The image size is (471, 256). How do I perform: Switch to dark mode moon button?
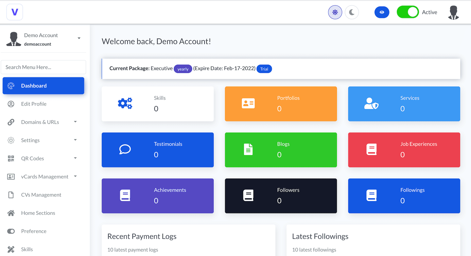[x=352, y=12]
